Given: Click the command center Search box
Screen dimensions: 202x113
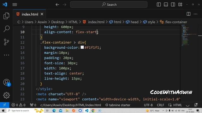Looking at the screenshot, I should click(109, 5).
